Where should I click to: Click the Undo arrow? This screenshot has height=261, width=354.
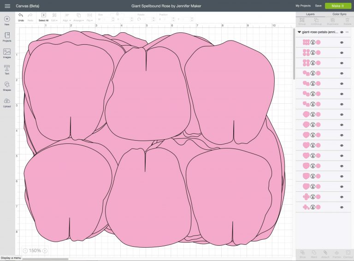tap(21, 15)
